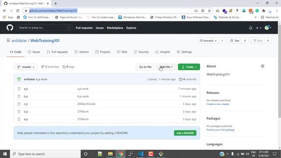Star this repository
This screenshot has height=158, width=281.
point(235,41)
